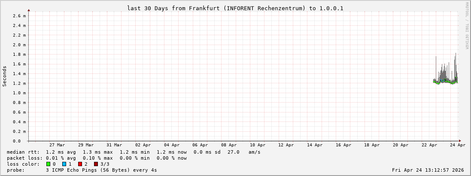
Task: Click the 1.2 m Y axis value
Action: tap(19, 83)
